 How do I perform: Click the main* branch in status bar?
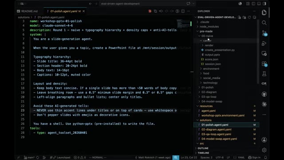click(29, 157)
